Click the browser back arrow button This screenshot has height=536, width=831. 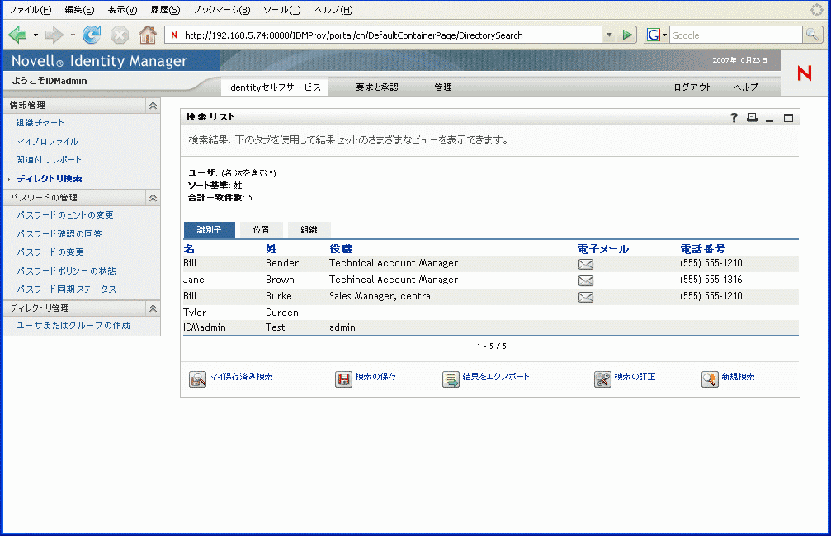[17, 35]
